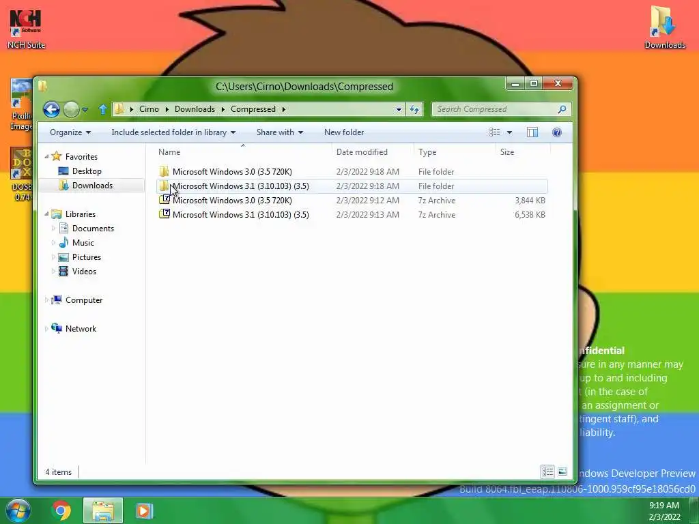Select Network in the navigation pane
The image size is (699, 524).
click(x=81, y=329)
